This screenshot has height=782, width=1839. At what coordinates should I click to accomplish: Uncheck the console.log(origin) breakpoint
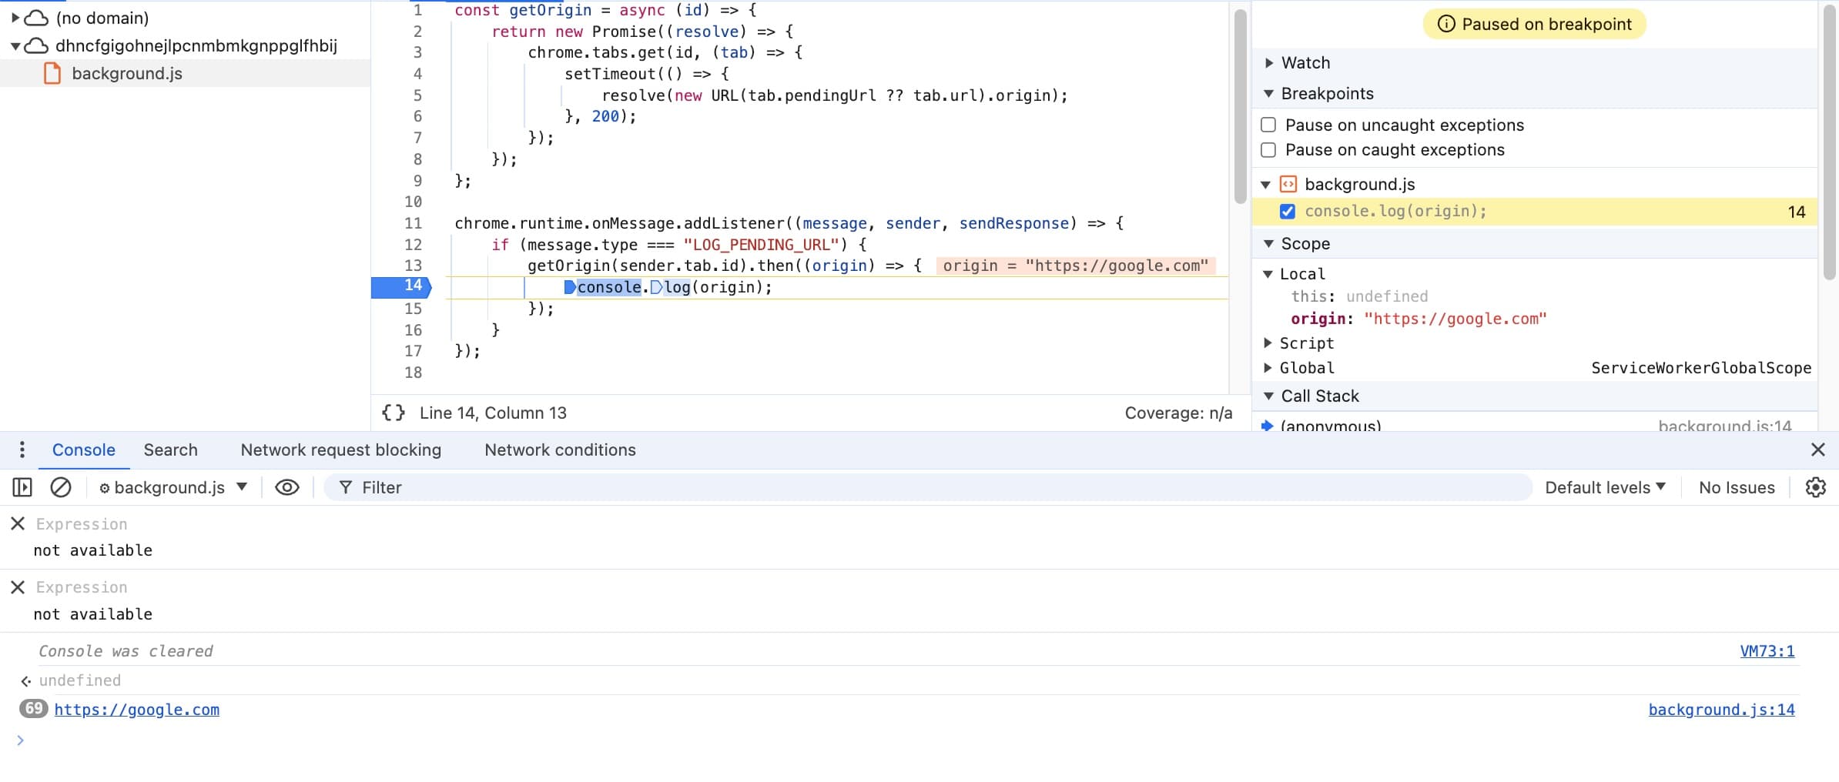tap(1287, 212)
